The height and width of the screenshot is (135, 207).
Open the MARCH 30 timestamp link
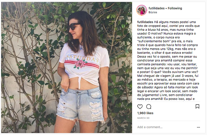coord(143,118)
